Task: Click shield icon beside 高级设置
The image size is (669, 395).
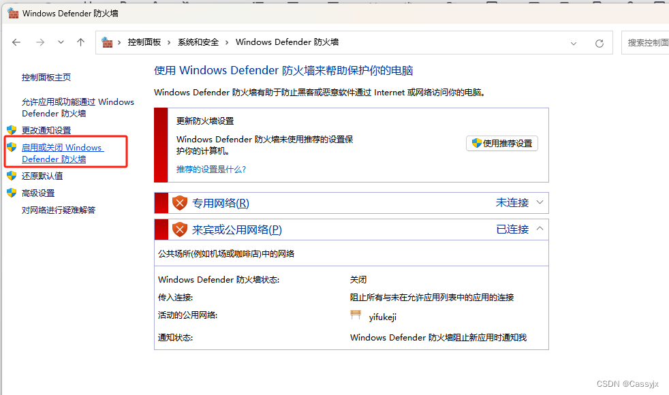Action: coord(12,192)
